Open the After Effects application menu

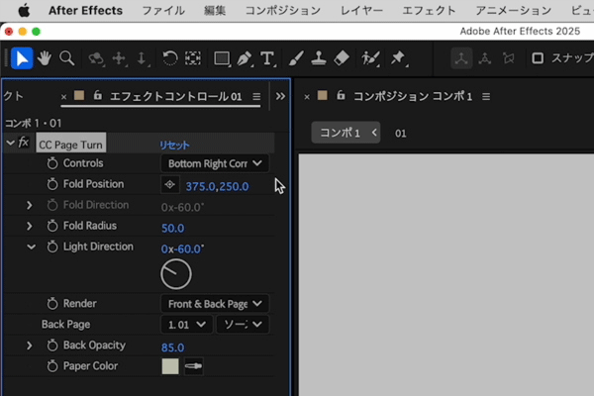(x=85, y=11)
